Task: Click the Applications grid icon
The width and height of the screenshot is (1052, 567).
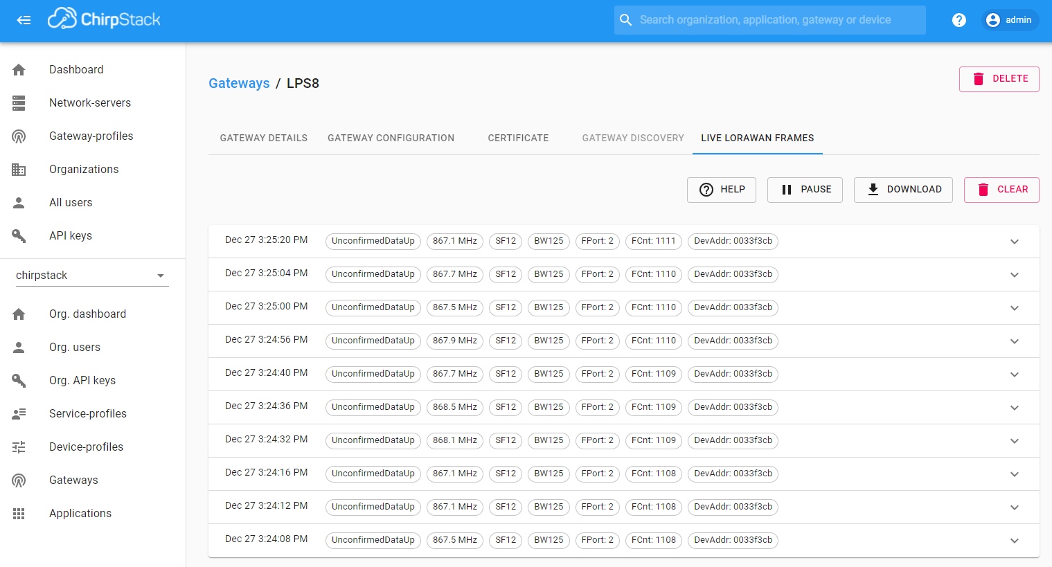Action: pyautogui.click(x=19, y=514)
